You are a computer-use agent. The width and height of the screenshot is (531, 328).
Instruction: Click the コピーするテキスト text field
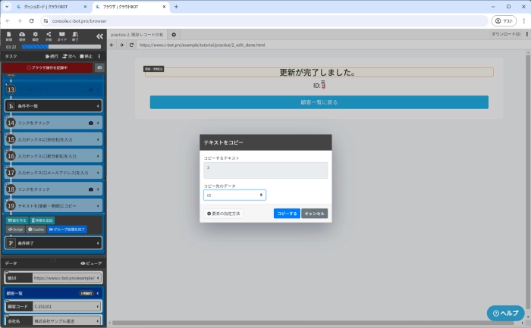pyautogui.click(x=265, y=170)
